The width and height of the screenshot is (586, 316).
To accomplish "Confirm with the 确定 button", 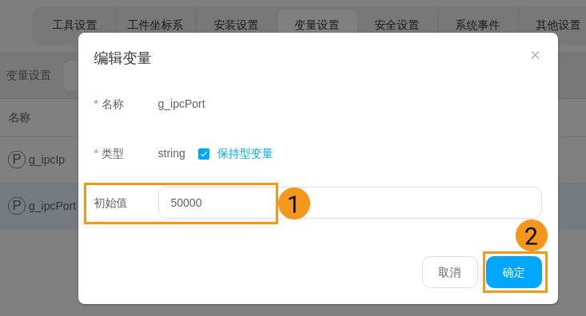I will coord(514,272).
